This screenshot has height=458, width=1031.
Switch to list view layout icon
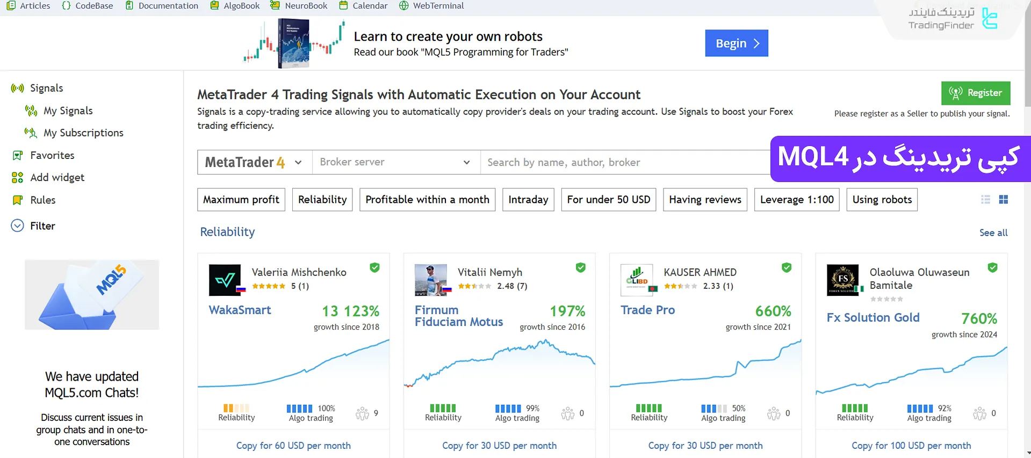pos(985,200)
